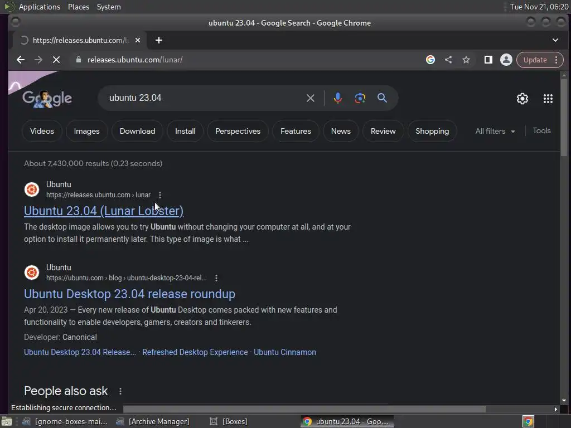Click the vertical scrollbar thumb
Image resolution: width=571 pixels, height=428 pixels.
[x=564, y=118]
